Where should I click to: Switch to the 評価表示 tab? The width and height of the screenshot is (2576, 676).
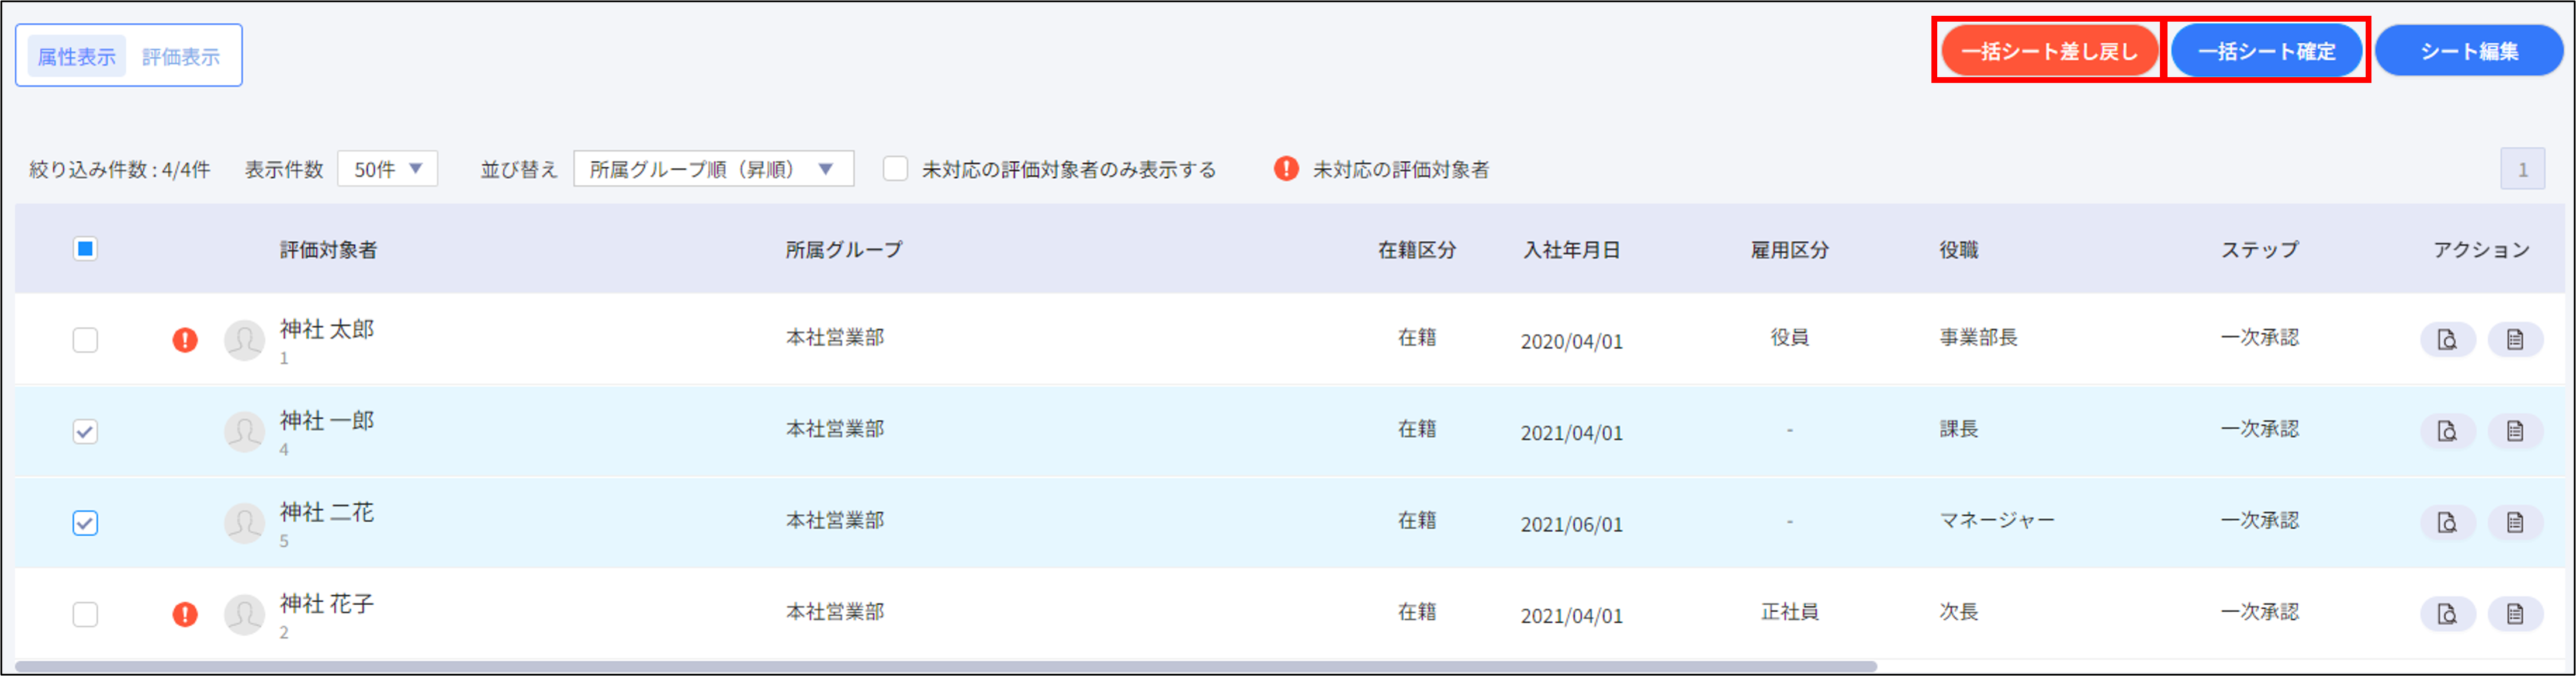180,55
